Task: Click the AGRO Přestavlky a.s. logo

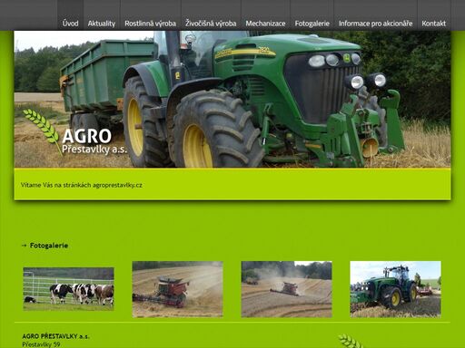Action: pyautogui.click(x=75, y=133)
